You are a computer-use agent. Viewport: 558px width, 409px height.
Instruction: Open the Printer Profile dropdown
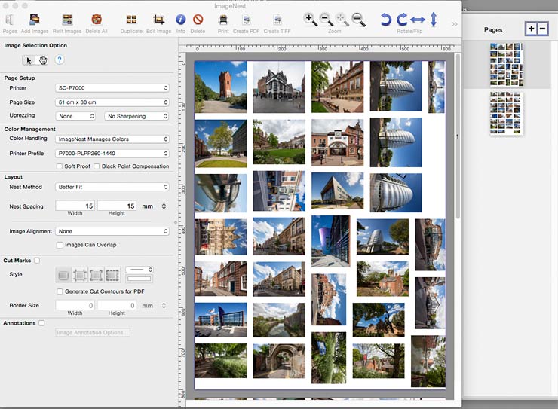click(112, 154)
